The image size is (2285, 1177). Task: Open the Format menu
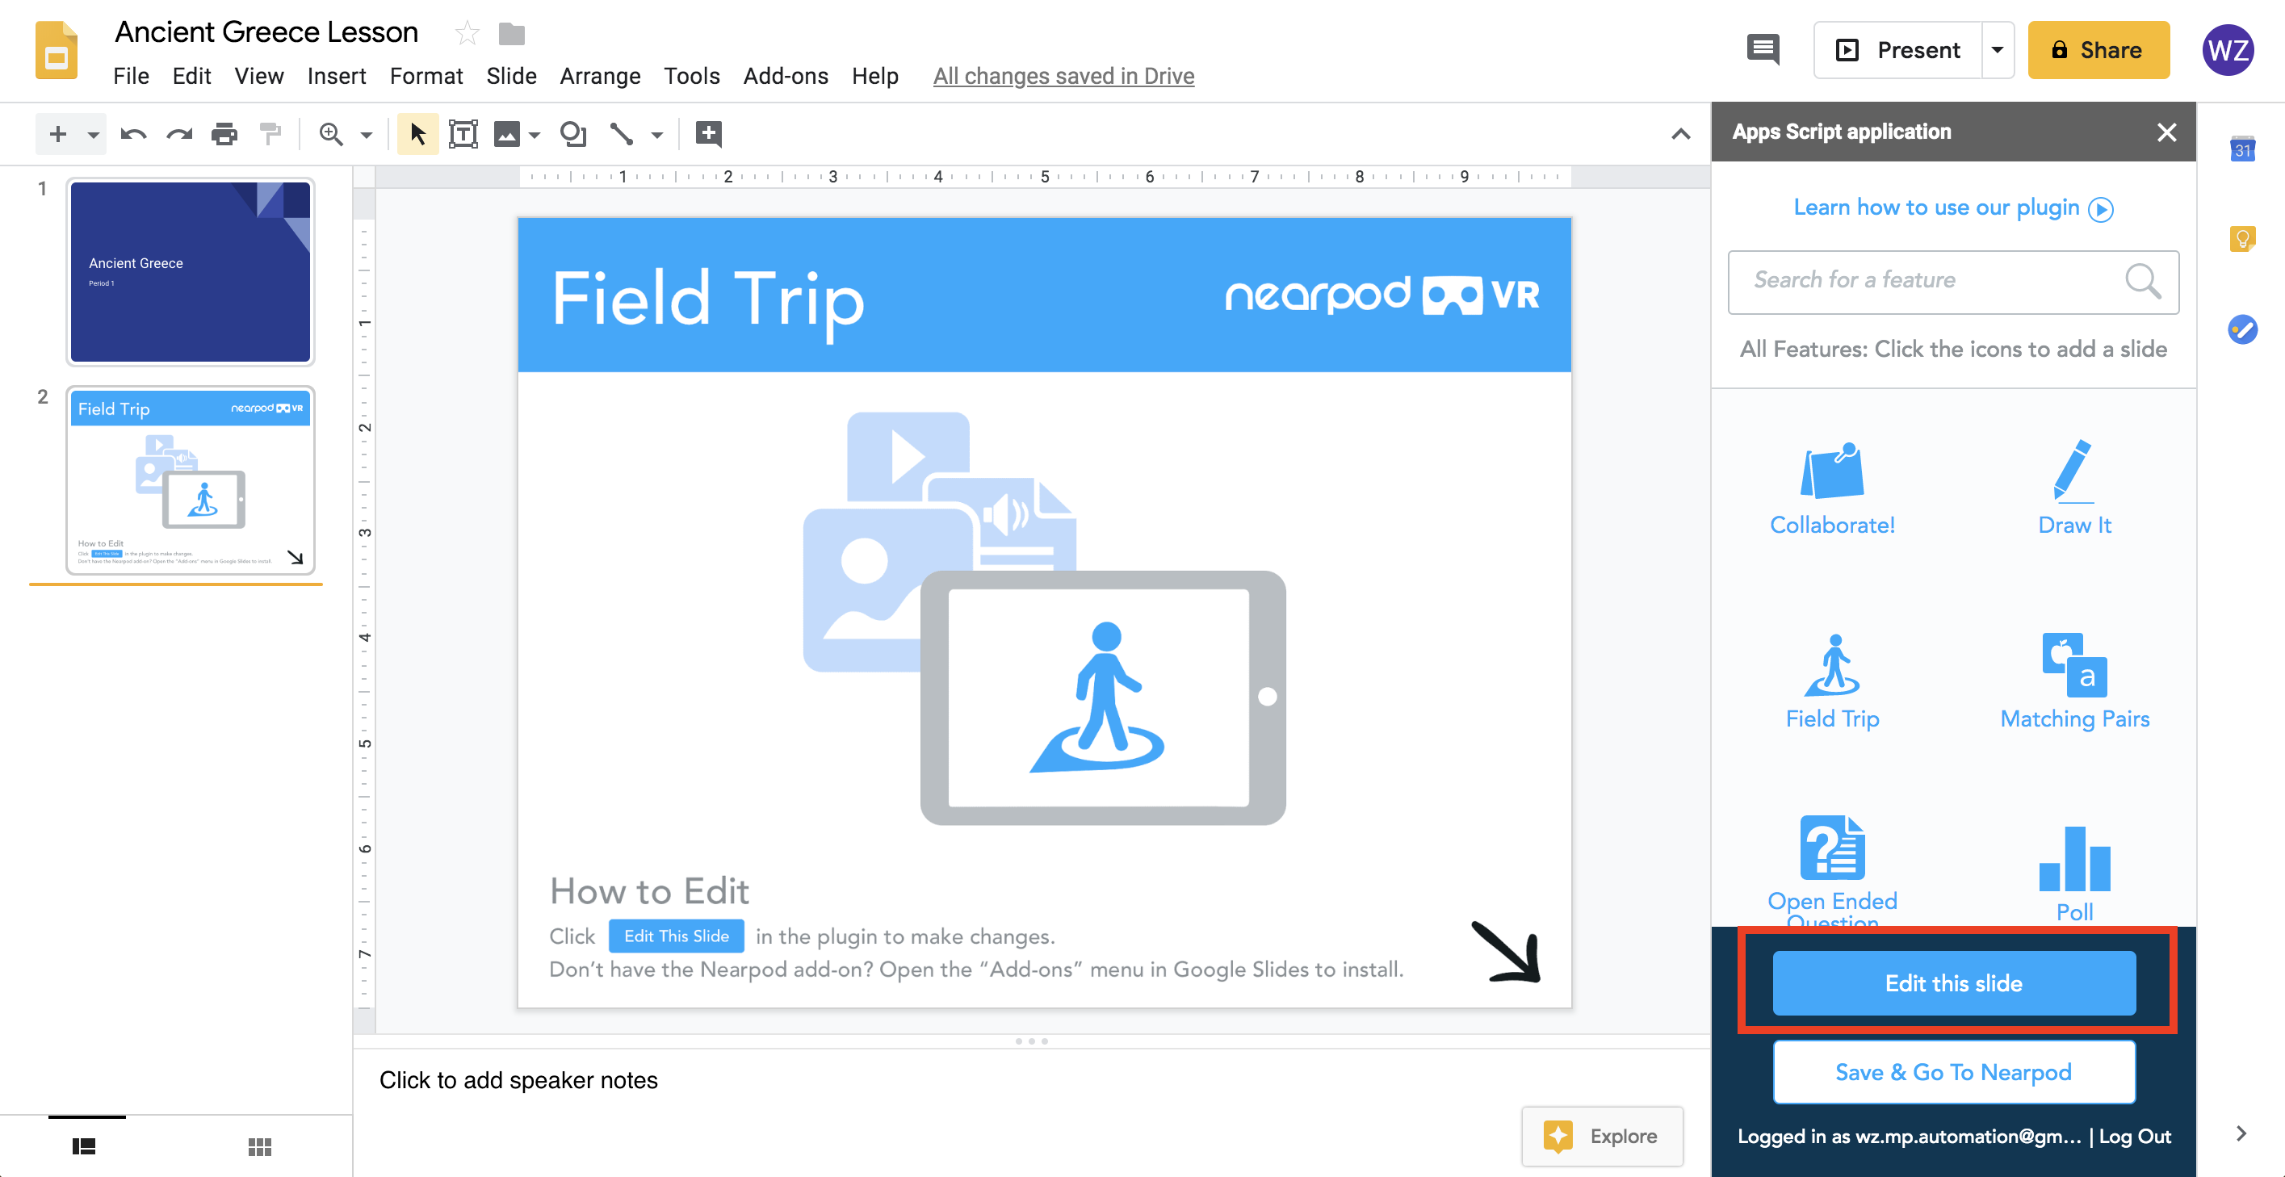click(x=426, y=76)
